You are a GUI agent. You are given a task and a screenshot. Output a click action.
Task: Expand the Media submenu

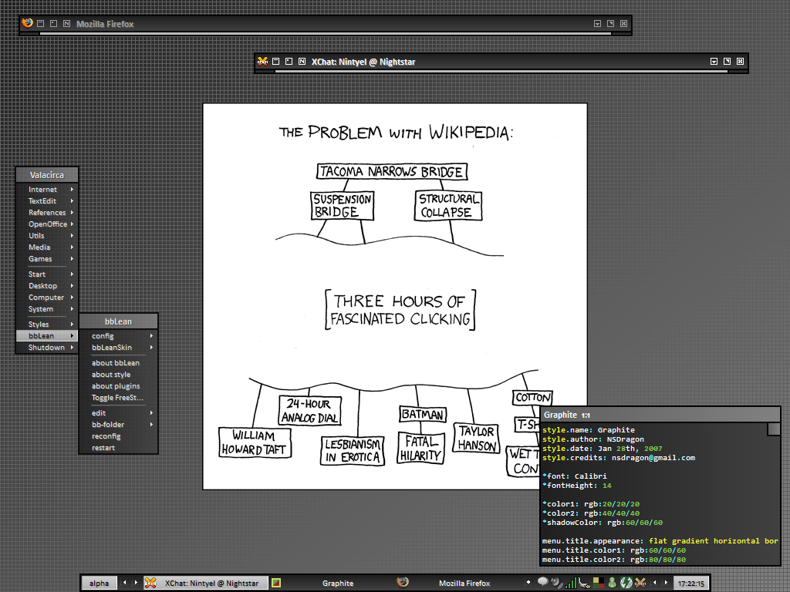(47, 247)
